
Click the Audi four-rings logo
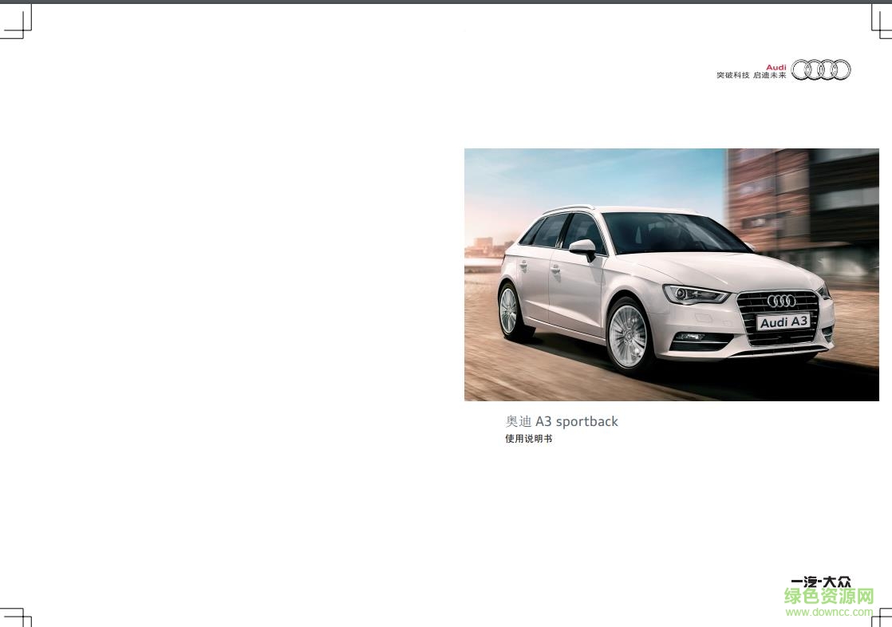[x=821, y=70]
